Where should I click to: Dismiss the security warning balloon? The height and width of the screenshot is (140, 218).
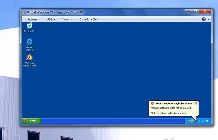(x=196, y=103)
